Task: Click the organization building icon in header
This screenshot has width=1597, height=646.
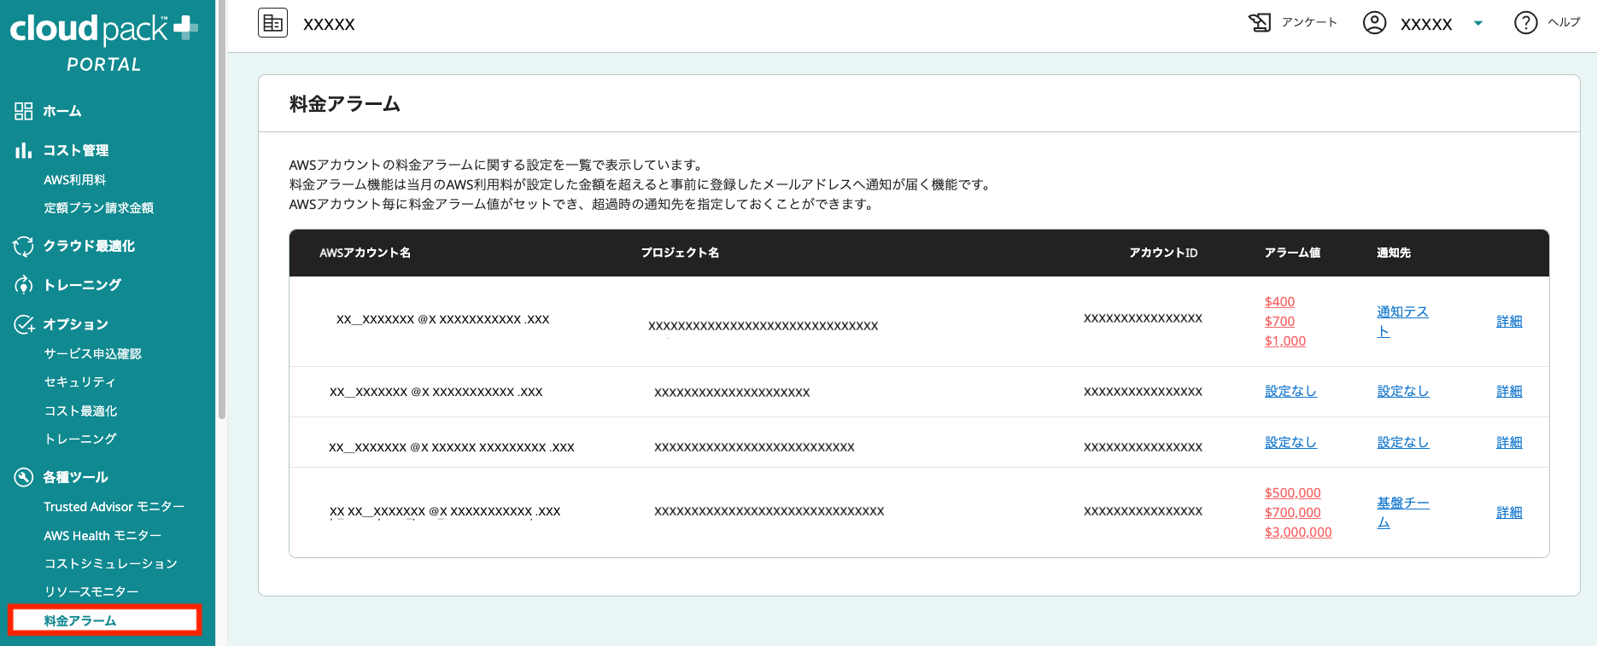Action: tap(272, 23)
